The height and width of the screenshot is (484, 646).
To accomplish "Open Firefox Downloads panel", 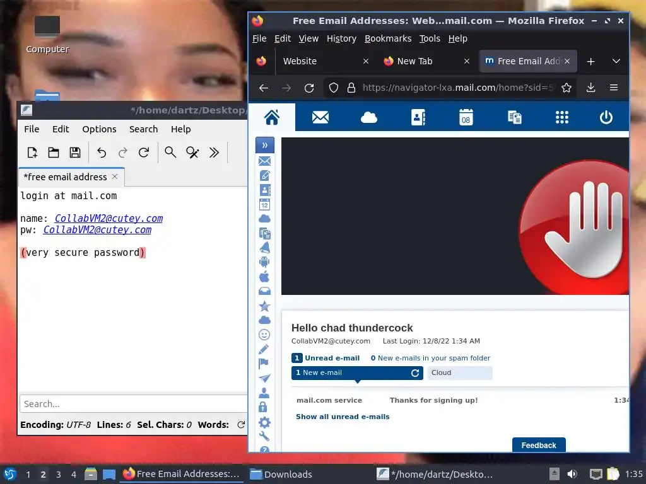I will point(590,88).
